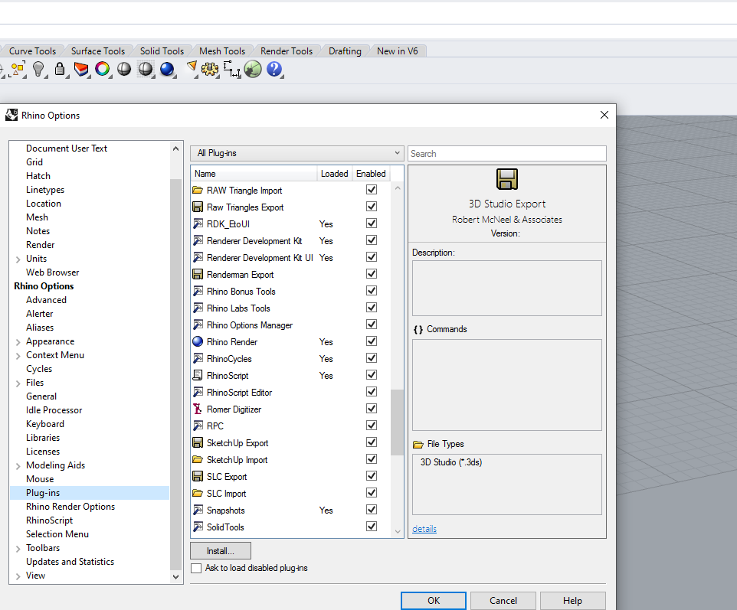Click the Renderman Export disk icon
737x610 pixels.
(198, 274)
